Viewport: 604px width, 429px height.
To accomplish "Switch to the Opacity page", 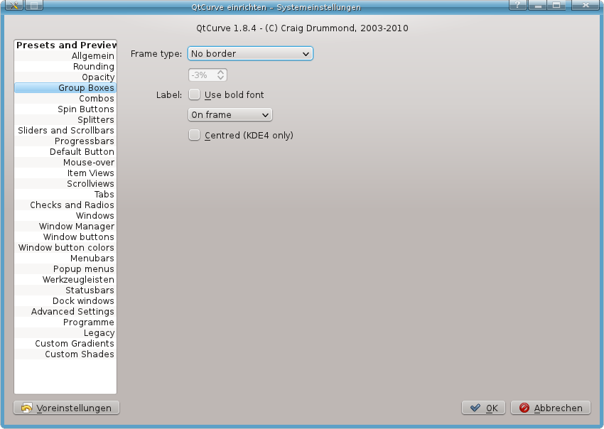I will tap(65, 77).
